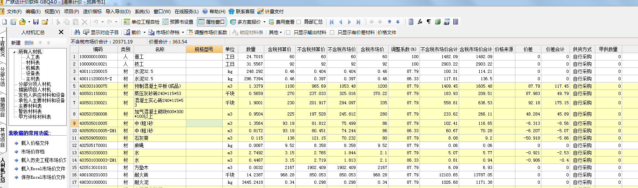Click the green cube icon

(x=438, y=22)
